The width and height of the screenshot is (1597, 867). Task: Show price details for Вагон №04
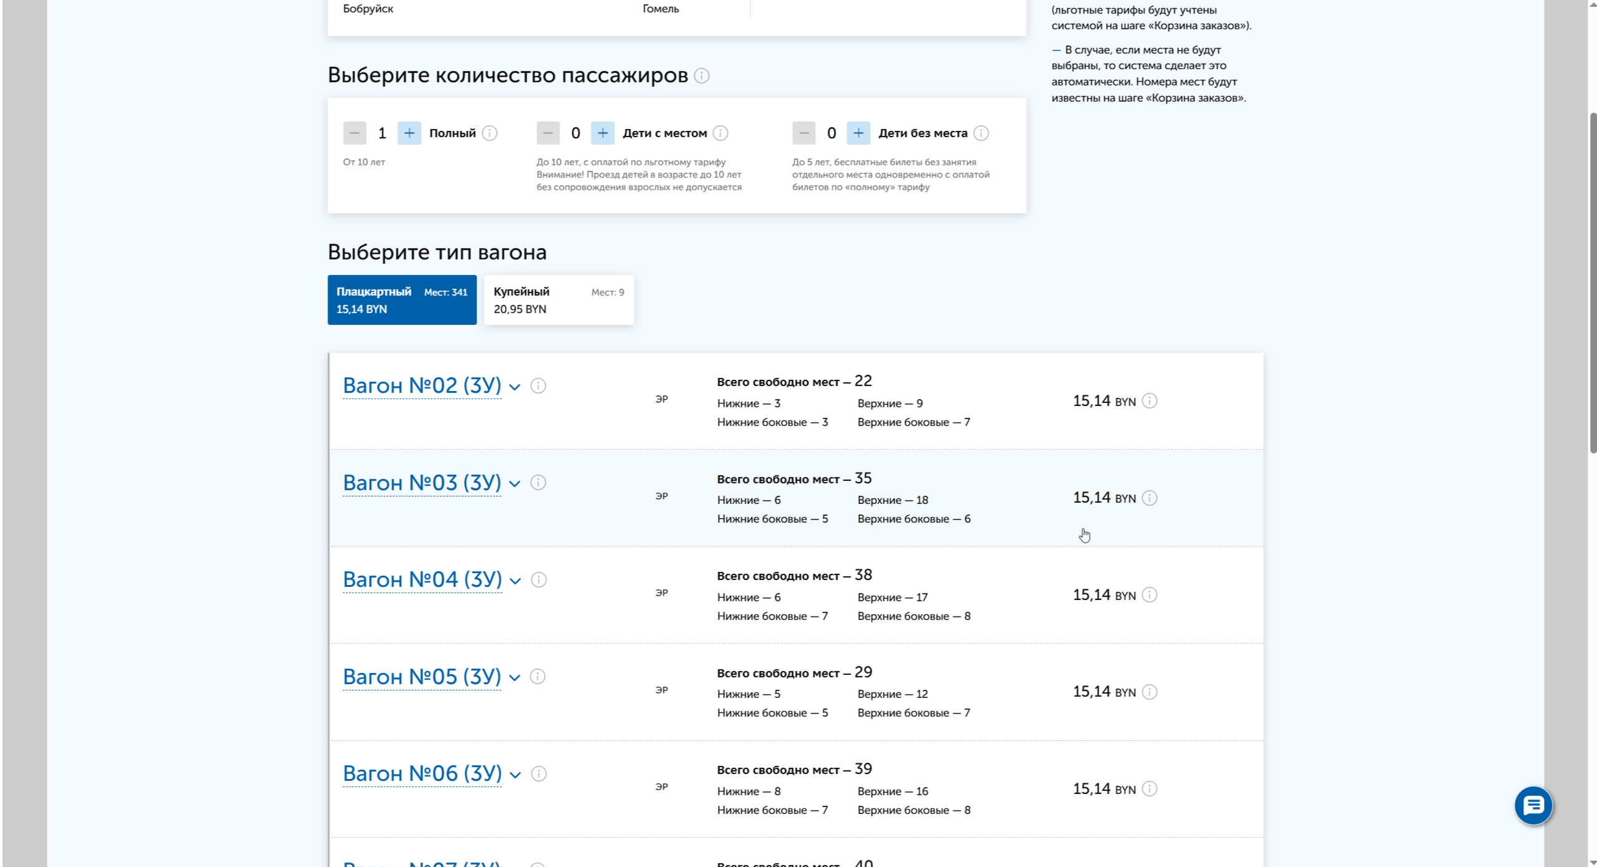pos(1150,595)
